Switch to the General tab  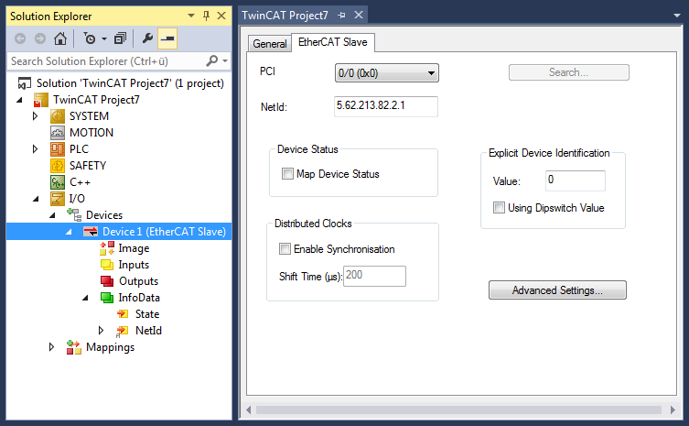[269, 44]
